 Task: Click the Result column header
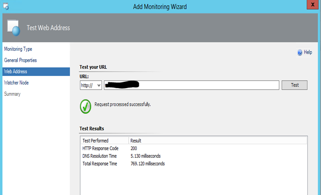(x=136, y=141)
